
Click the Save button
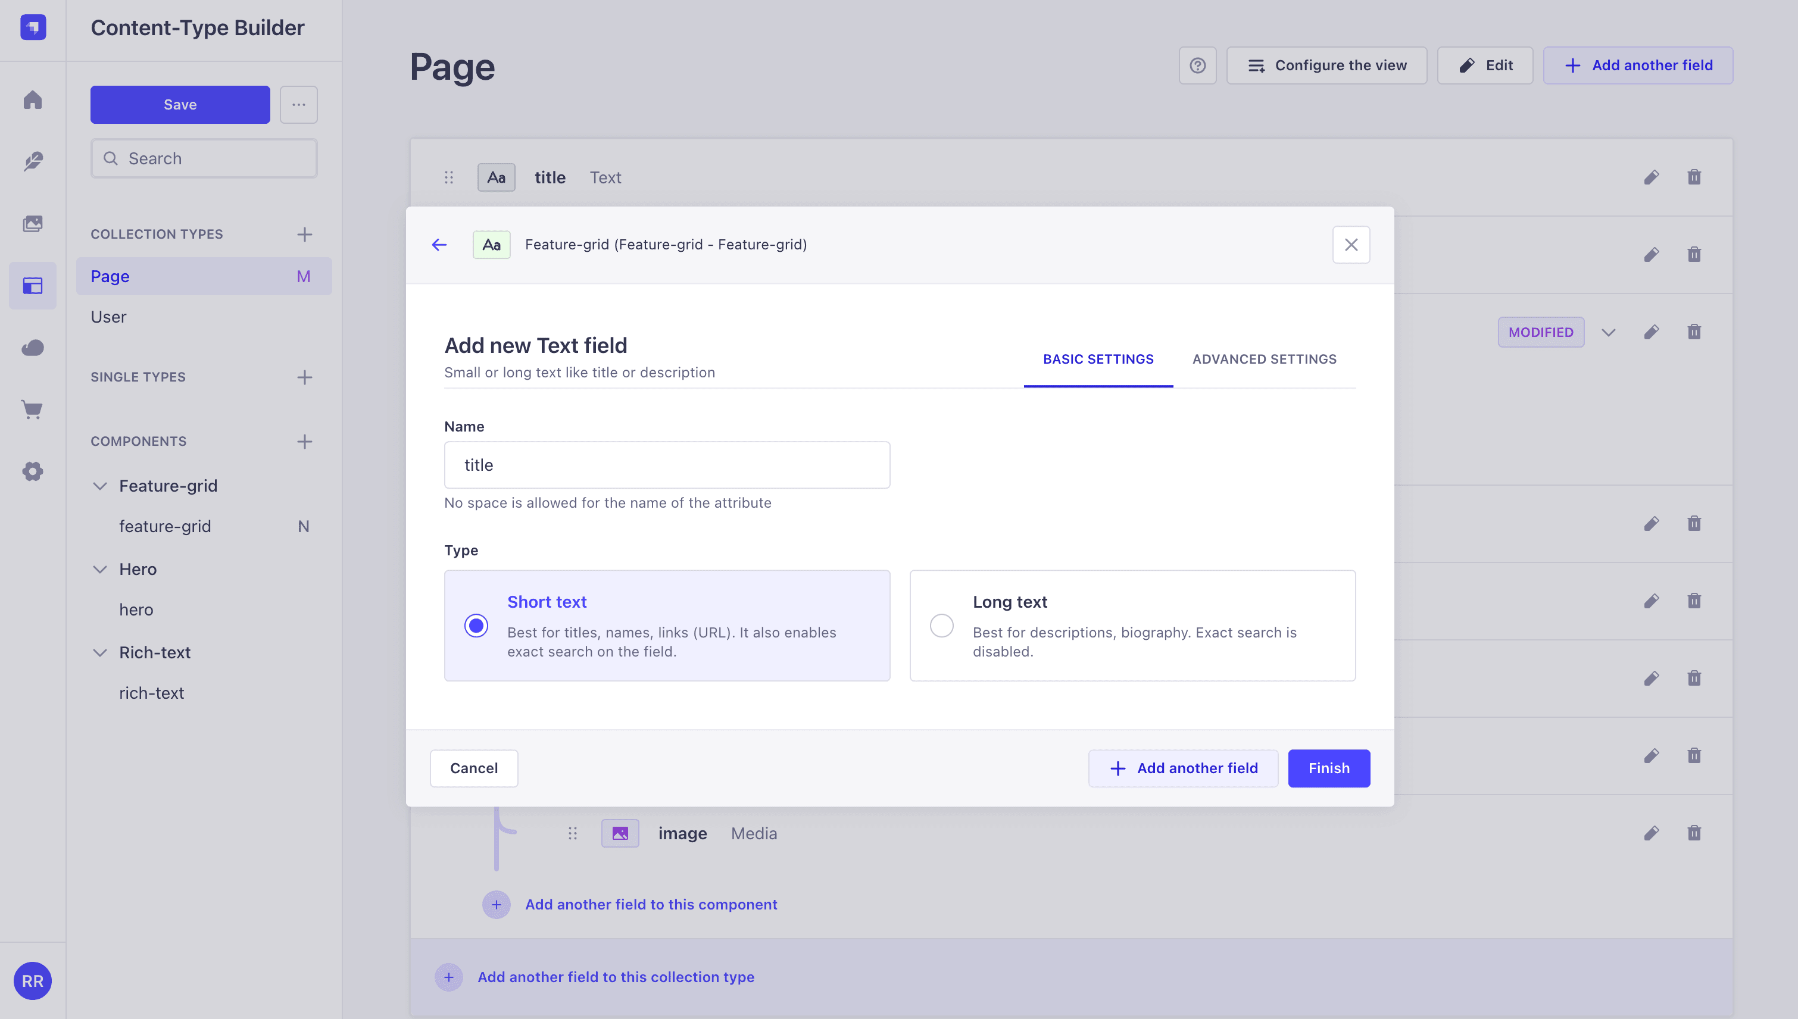tap(180, 104)
